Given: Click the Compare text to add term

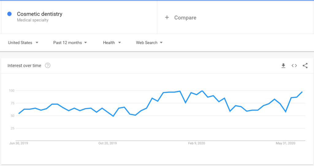Looking at the screenshot, I should tap(185, 18).
